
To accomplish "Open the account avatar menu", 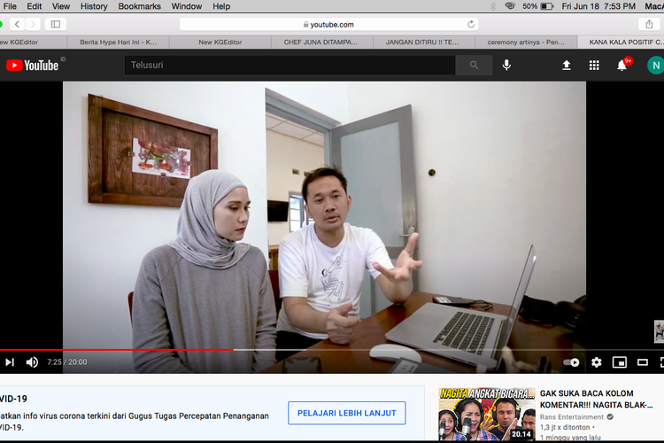I will point(654,65).
